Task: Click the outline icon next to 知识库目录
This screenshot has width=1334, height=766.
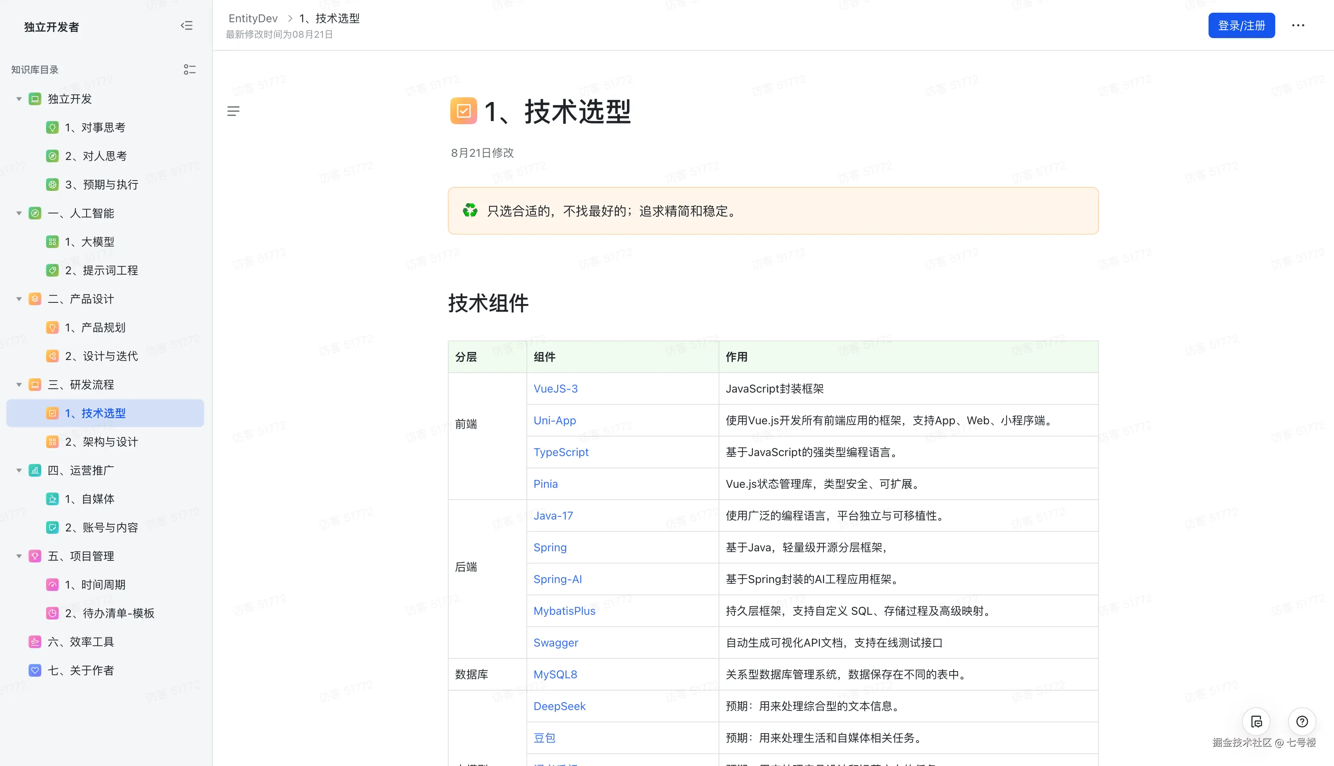Action: point(190,69)
